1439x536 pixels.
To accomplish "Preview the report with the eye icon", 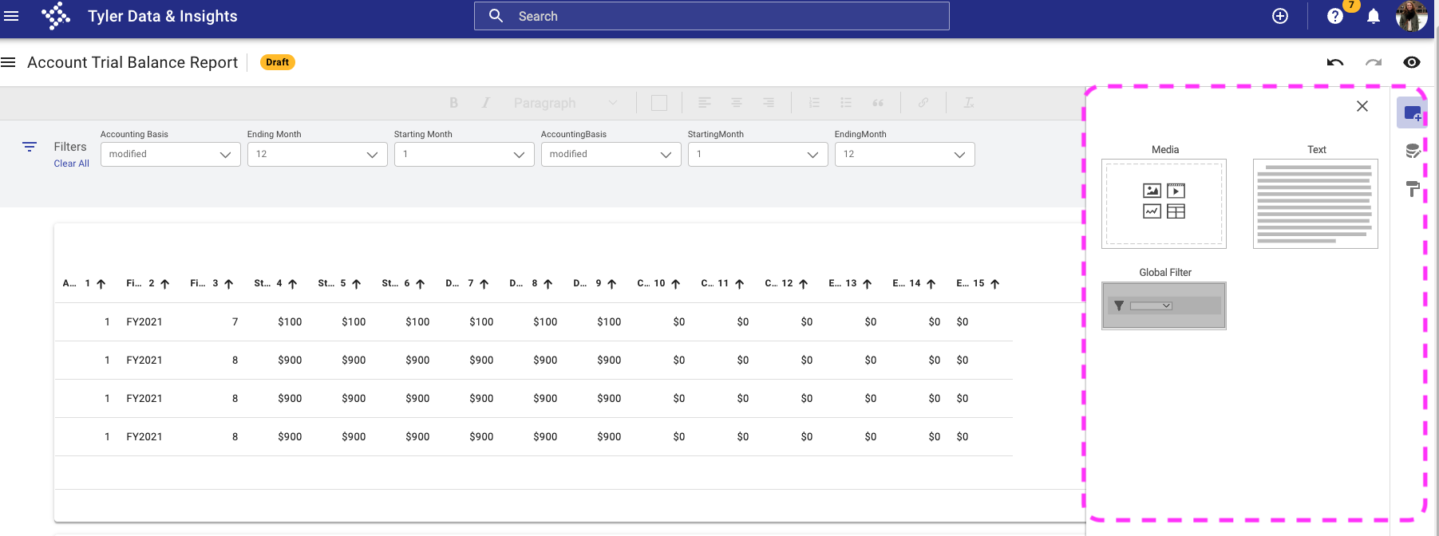I will 1412,62.
